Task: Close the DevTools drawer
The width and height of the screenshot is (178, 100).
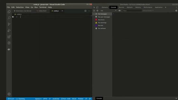Action: click(x=176, y=98)
